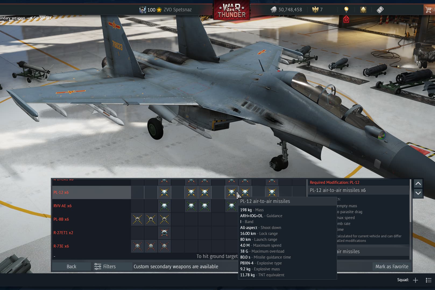This screenshot has height=290, width=435.
Task: Open the gold diamond icon in top bar
Action: tap(363, 10)
